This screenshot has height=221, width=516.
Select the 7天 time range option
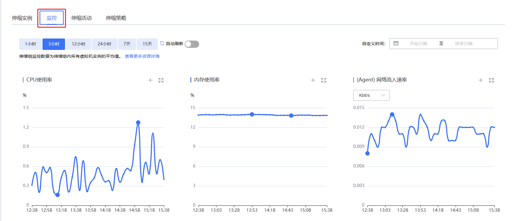tap(127, 44)
